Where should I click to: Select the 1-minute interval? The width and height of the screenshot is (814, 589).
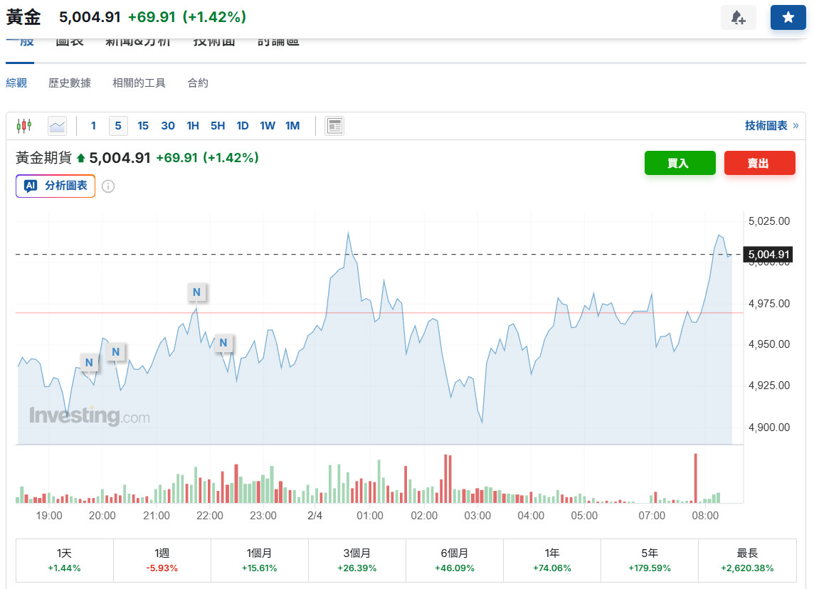click(93, 126)
